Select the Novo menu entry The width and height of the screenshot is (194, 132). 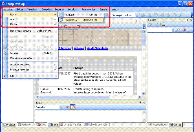[x=30, y=14]
